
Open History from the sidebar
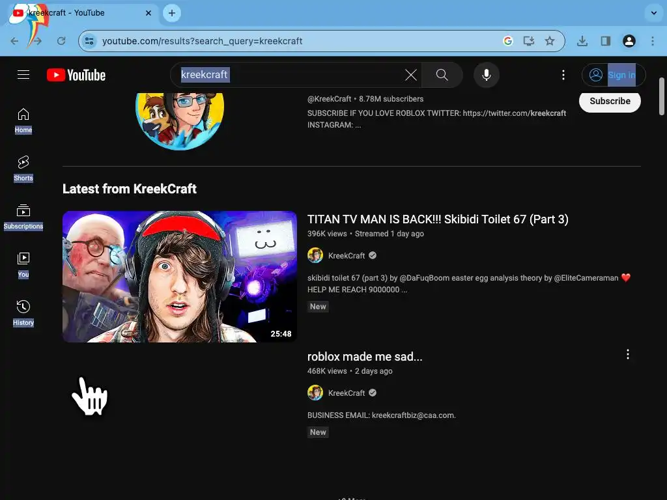click(x=23, y=313)
